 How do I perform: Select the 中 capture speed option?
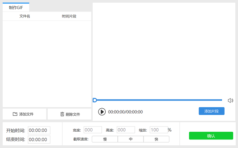131,139
